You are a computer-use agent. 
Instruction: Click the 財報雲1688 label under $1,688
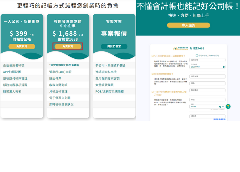click(x=68, y=39)
